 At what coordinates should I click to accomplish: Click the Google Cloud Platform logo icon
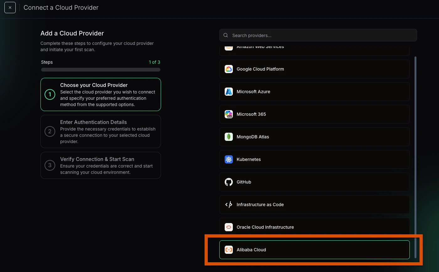point(228,69)
